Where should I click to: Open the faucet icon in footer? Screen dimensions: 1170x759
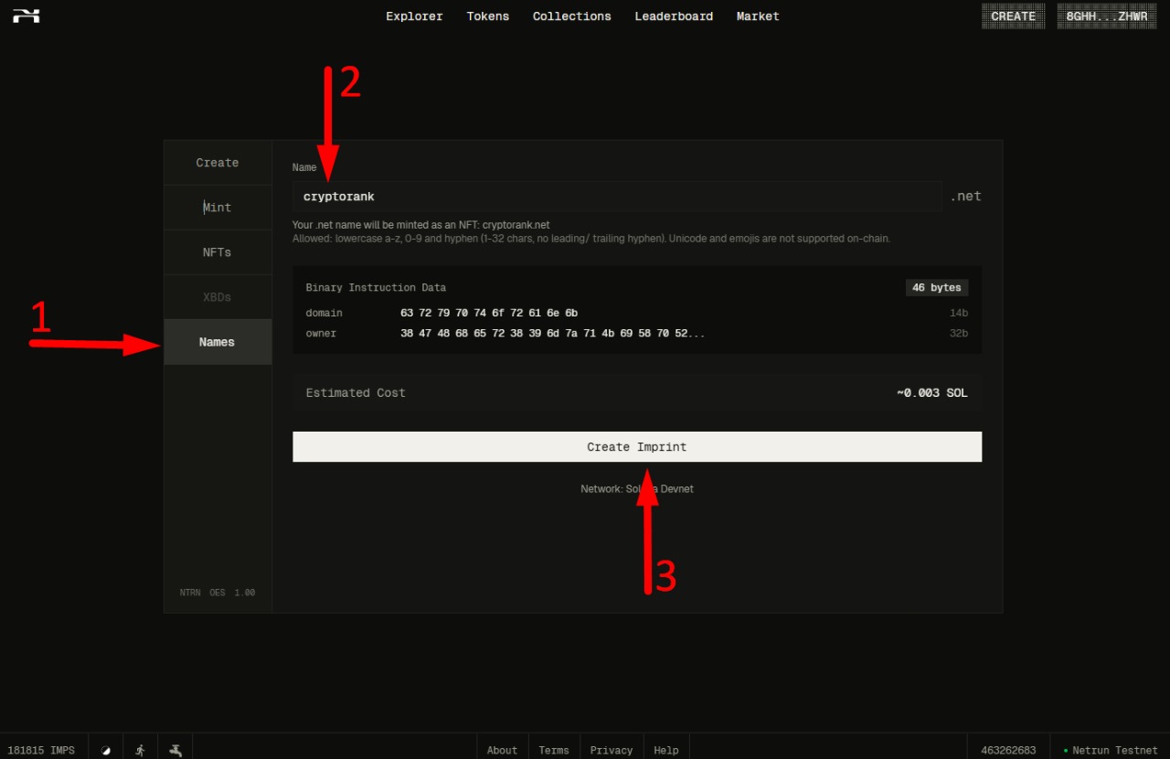[x=175, y=750]
